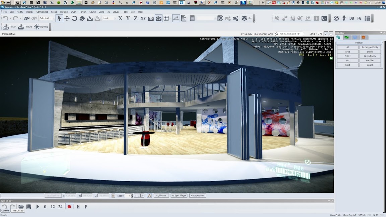The width and height of the screenshot is (386, 217).
Task: Toggle the No Sync Player option
Action: (179, 196)
